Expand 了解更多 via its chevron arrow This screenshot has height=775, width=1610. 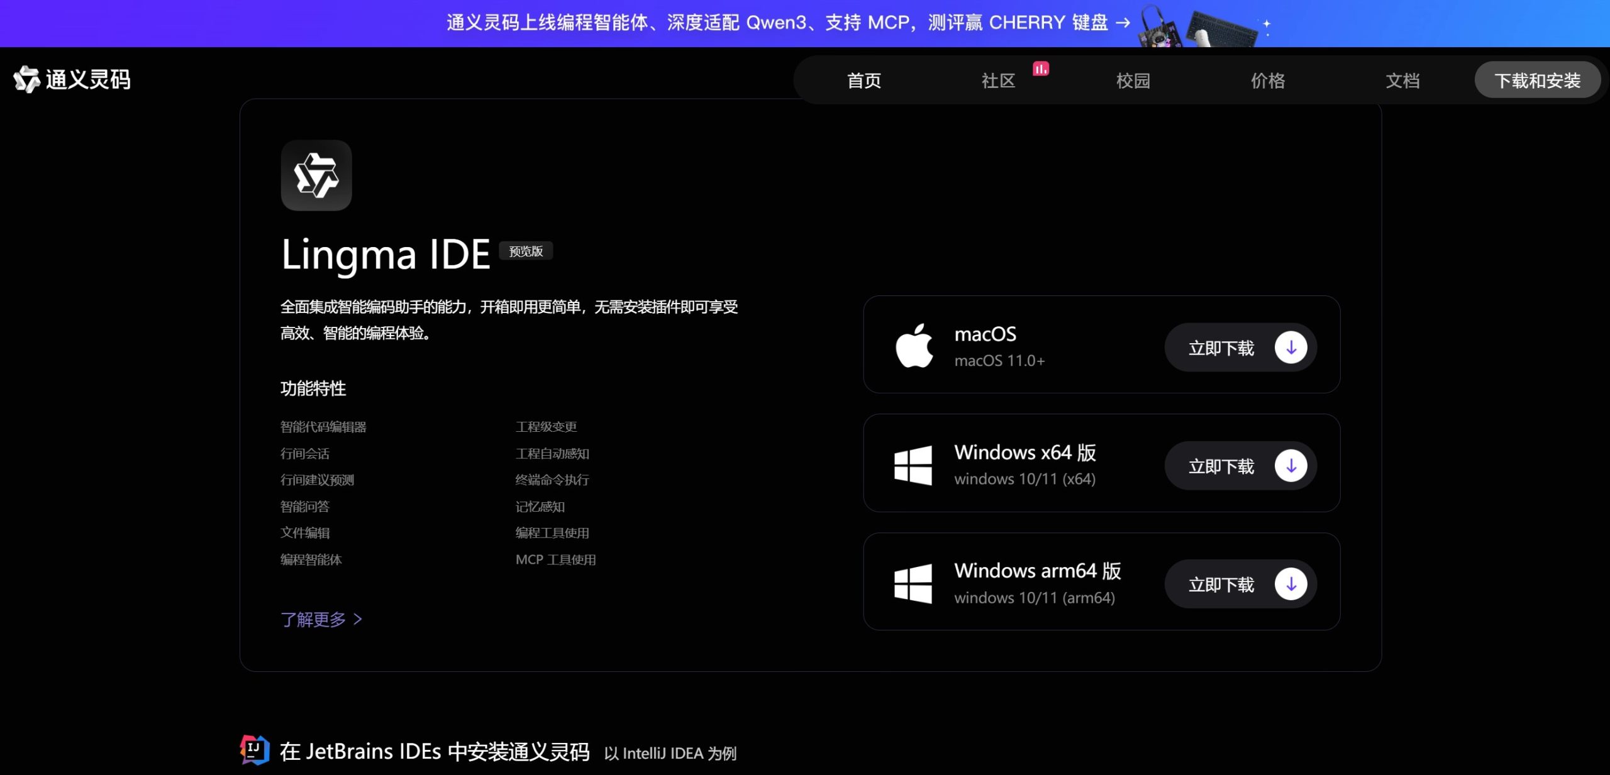[x=358, y=619]
